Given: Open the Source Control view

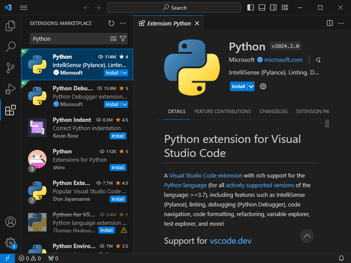Looking at the screenshot, I should pyautogui.click(x=10, y=68).
